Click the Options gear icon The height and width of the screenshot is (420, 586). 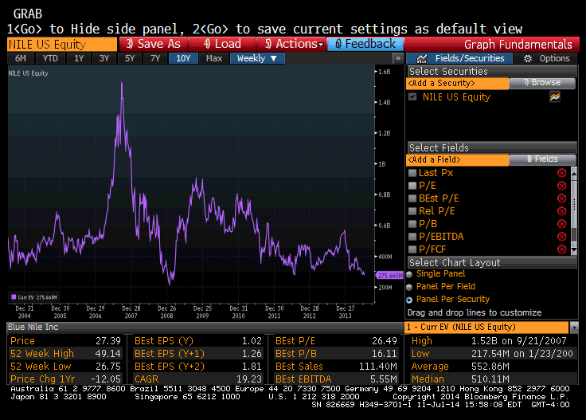pyautogui.click(x=527, y=58)
